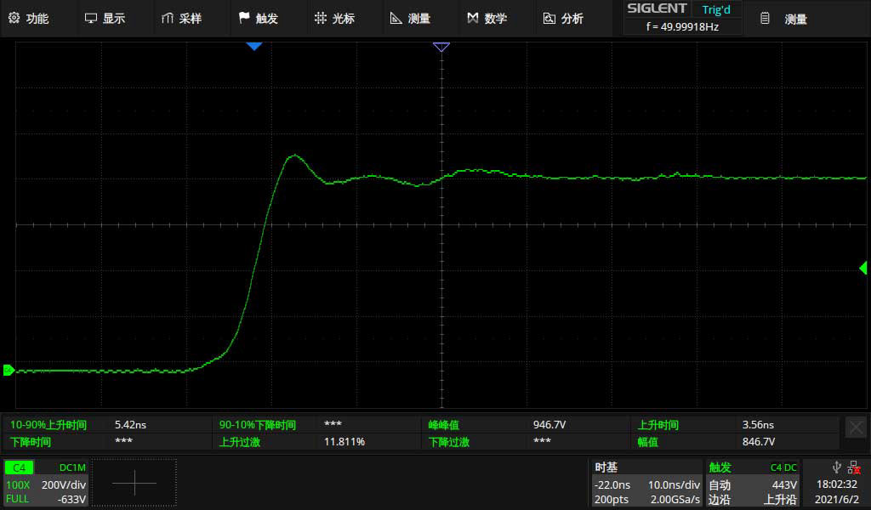Click the 5.42ns rise time value

tap(130, 424)
